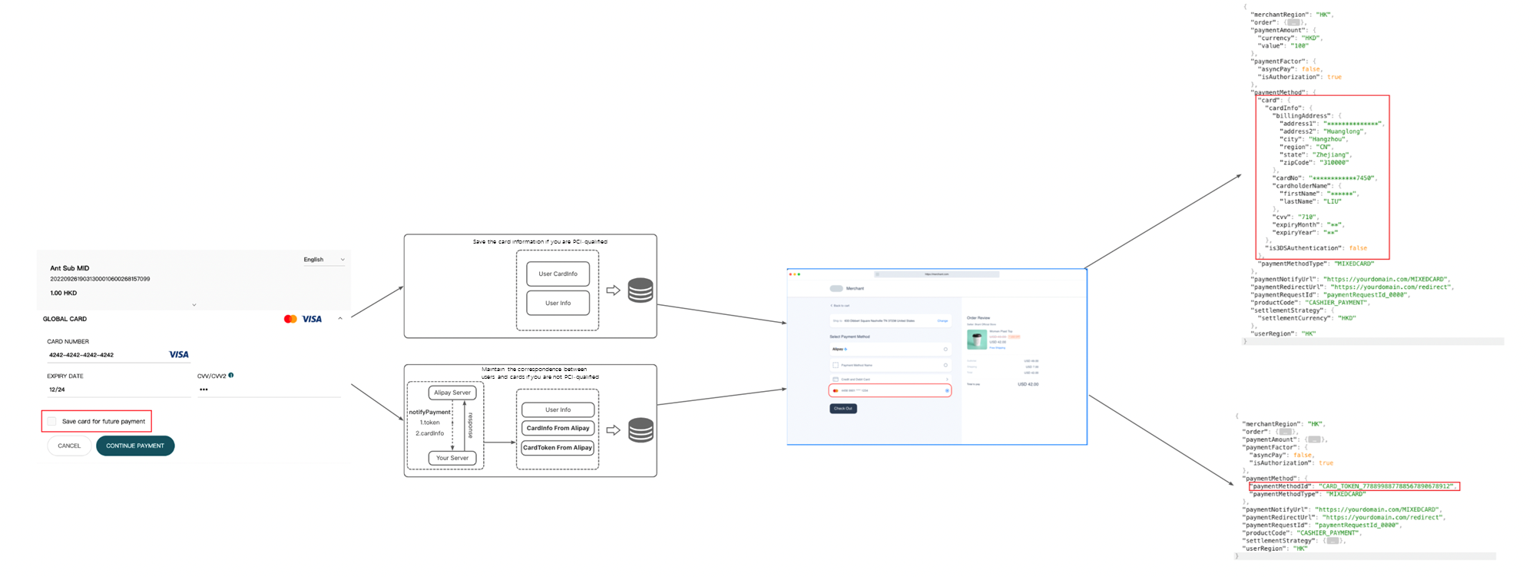Click the database icon in the non-PCI box
The image size is (1536, 577).
pos(641,430)
